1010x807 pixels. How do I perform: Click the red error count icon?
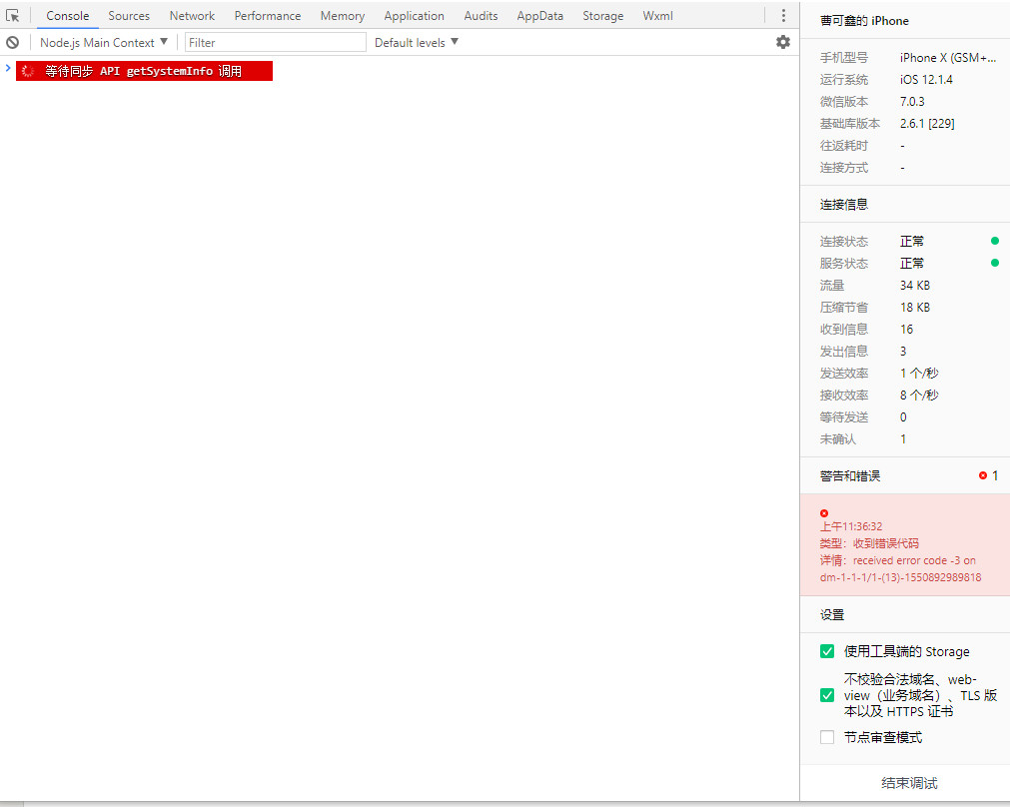[x=983, y=476]
